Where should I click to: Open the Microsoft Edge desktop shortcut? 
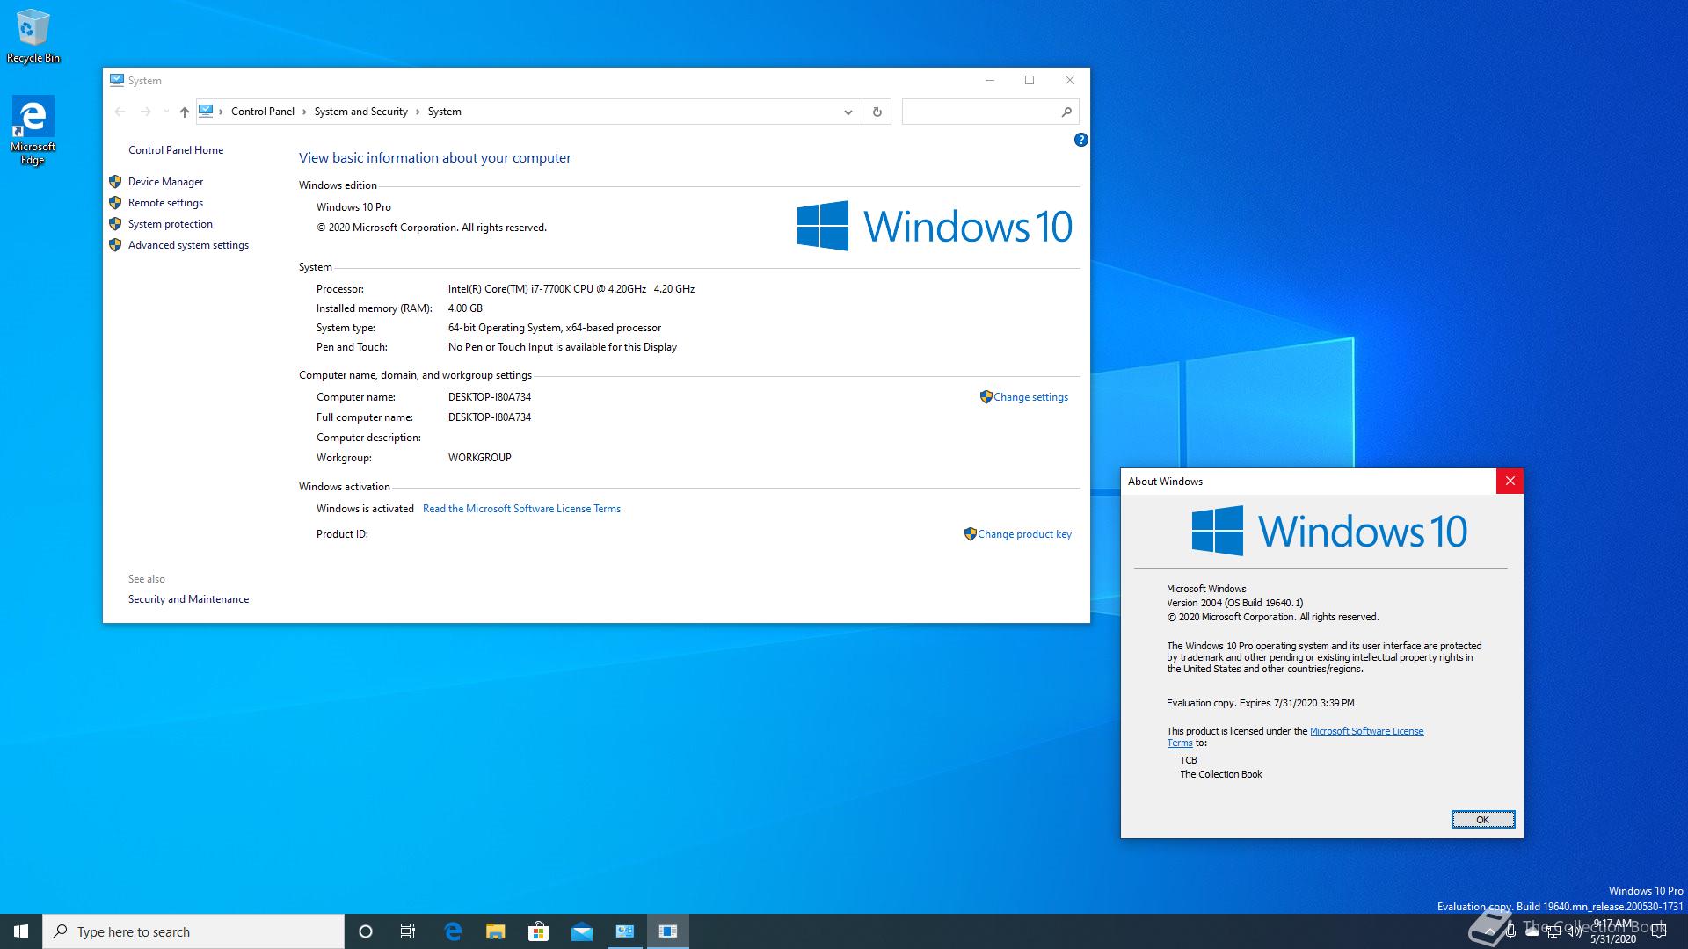pos(33,130)
